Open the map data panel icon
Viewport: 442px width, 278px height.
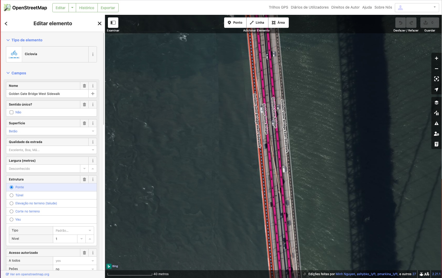click(x=437, y=113)
